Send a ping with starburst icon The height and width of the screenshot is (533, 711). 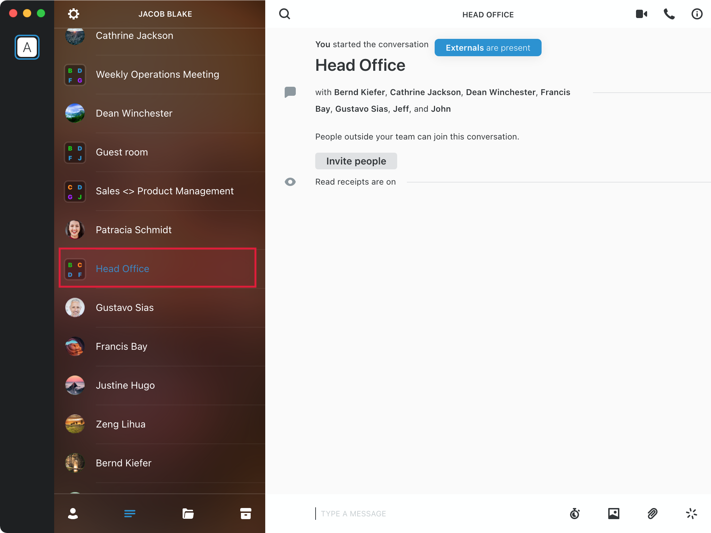pyautogui.click(x=692, y=514)
